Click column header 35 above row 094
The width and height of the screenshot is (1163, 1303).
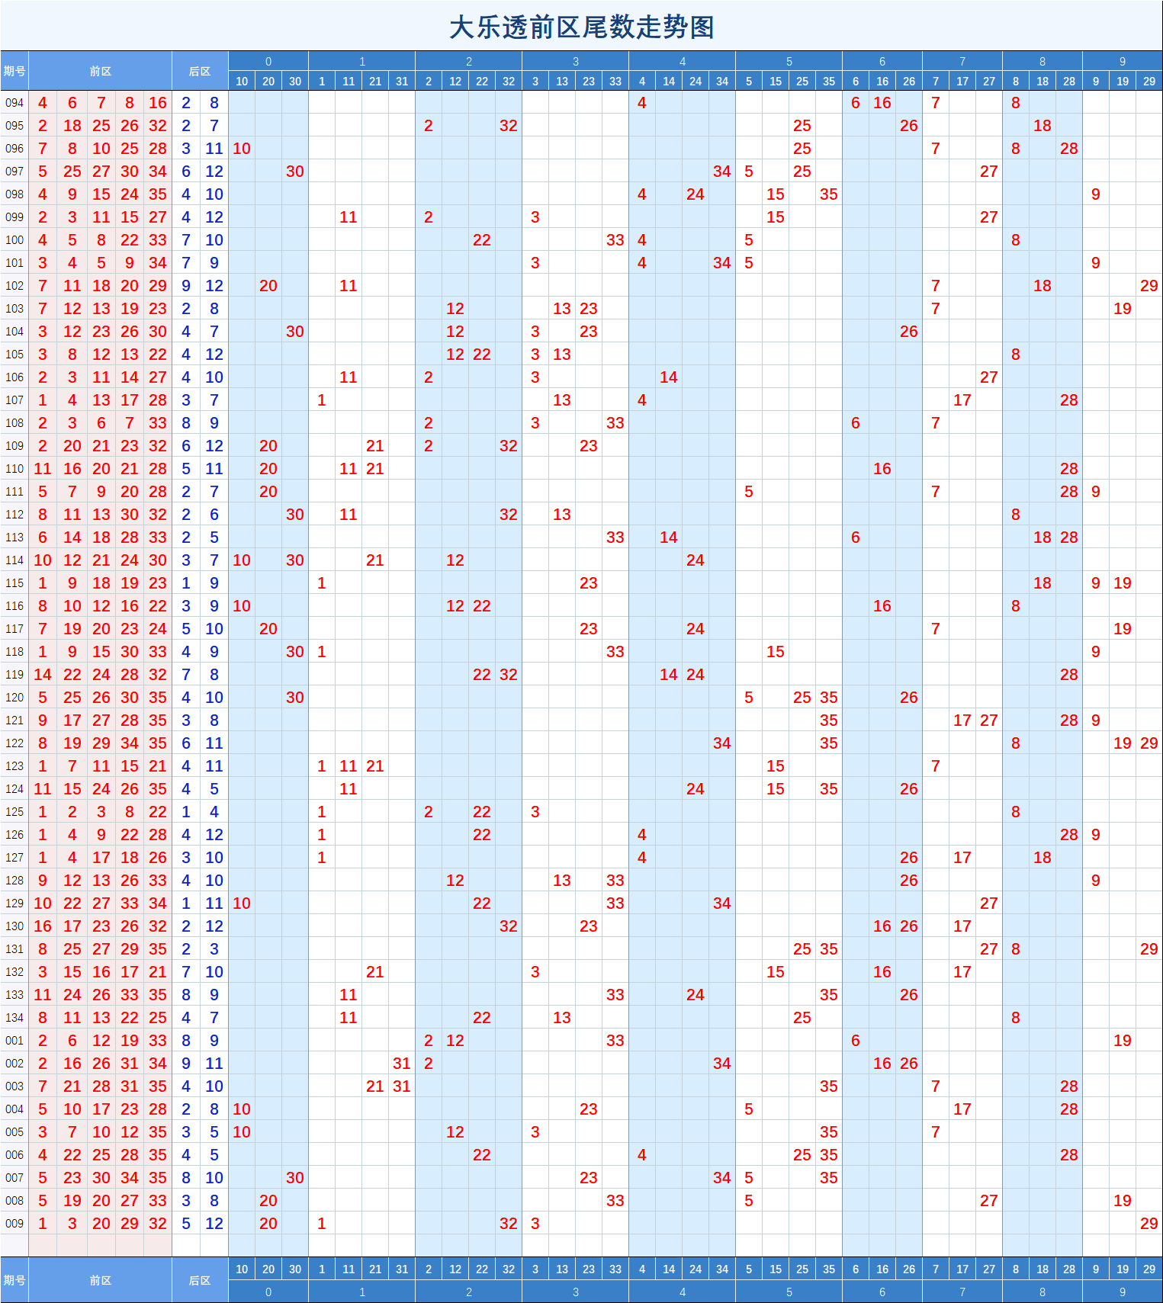point(829,81)
